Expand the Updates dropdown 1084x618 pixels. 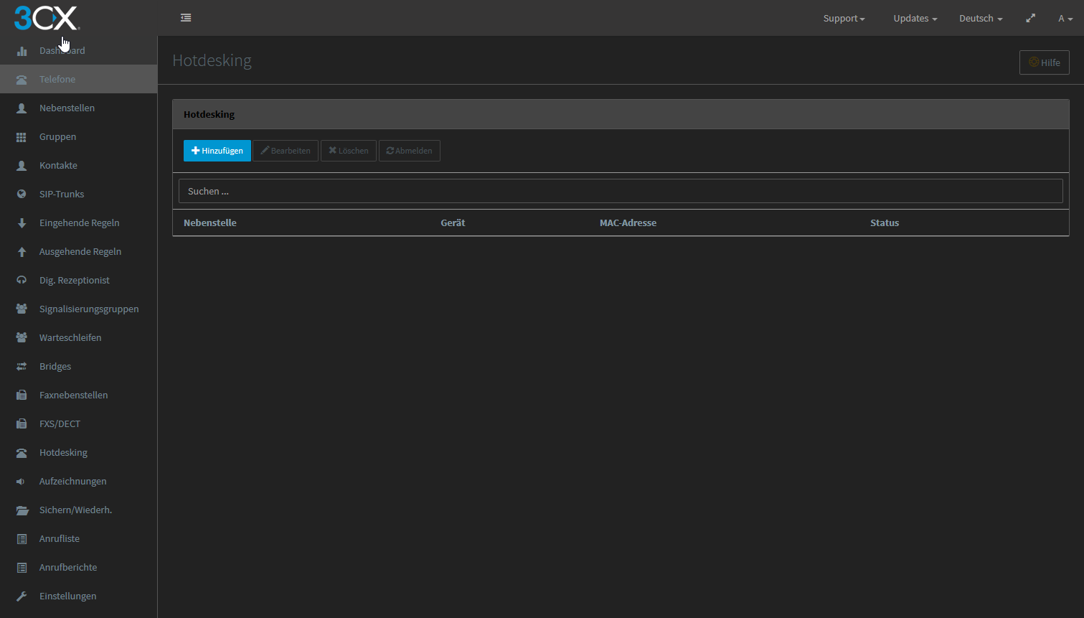pyautogui.click(x=915, y=19)
